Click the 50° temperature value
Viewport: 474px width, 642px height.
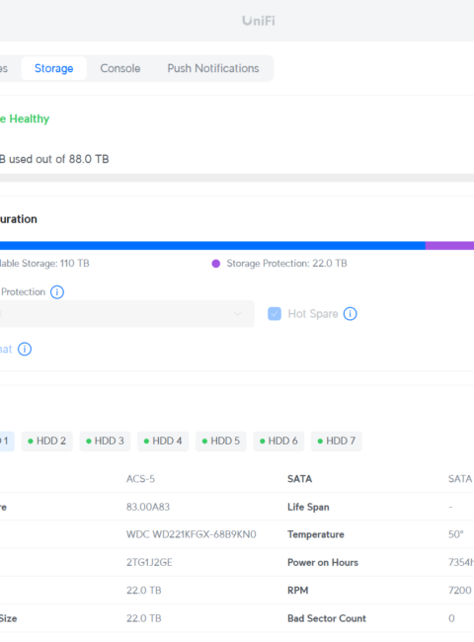(x=455, y=534)
